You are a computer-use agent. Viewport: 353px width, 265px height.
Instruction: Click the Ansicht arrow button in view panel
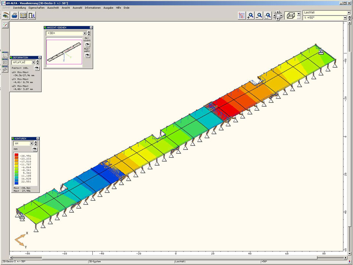pos(87,45)
